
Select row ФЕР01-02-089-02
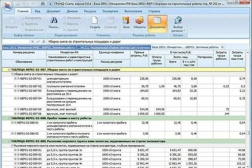pyautogui.click(x=124, y=155)
